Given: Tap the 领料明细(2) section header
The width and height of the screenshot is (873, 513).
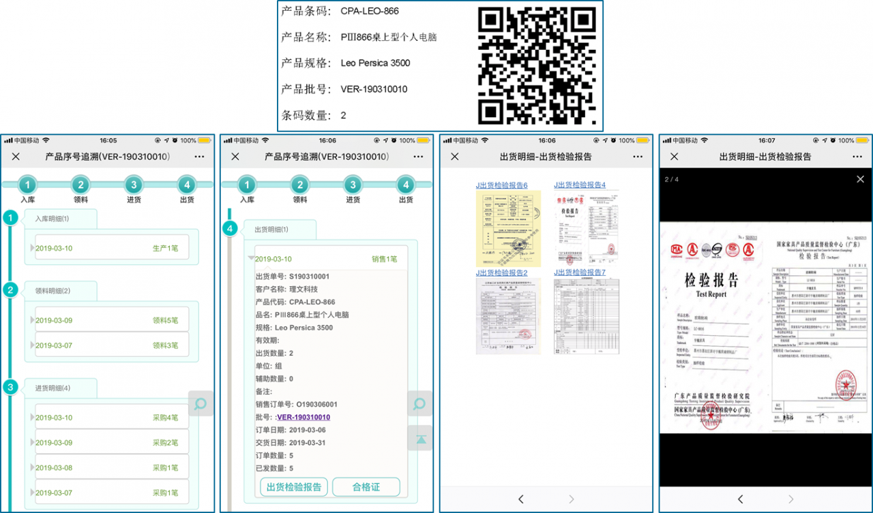Looking at the screenshot, I should [x=61, y=291].
